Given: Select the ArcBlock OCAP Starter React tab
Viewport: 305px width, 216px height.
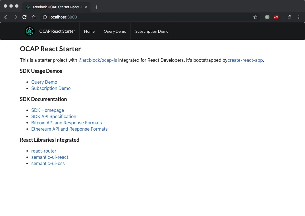Looking at the screenshot, I should click(56, 7).
